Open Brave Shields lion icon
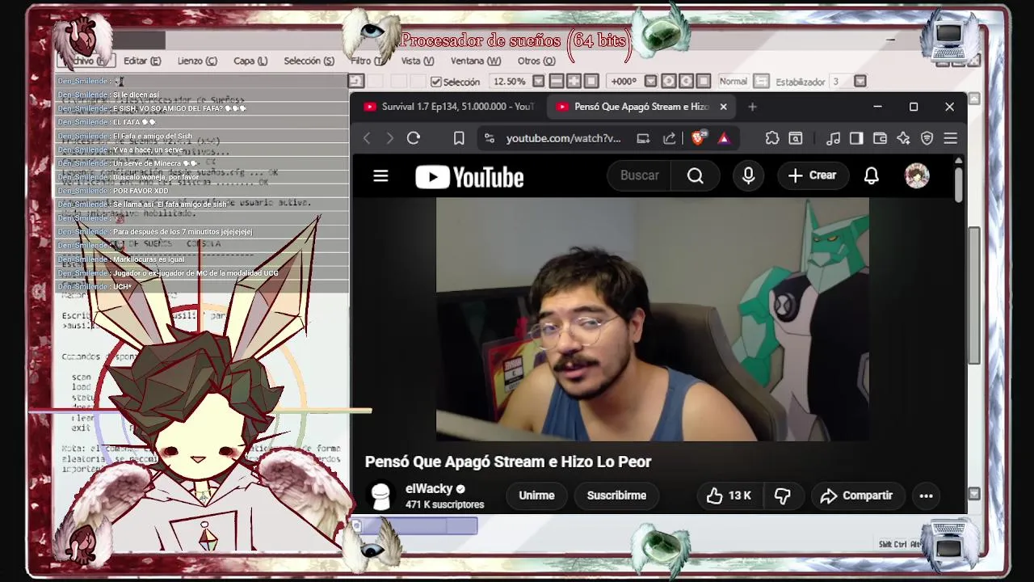Screen dimensions: 1034x582 700,138
